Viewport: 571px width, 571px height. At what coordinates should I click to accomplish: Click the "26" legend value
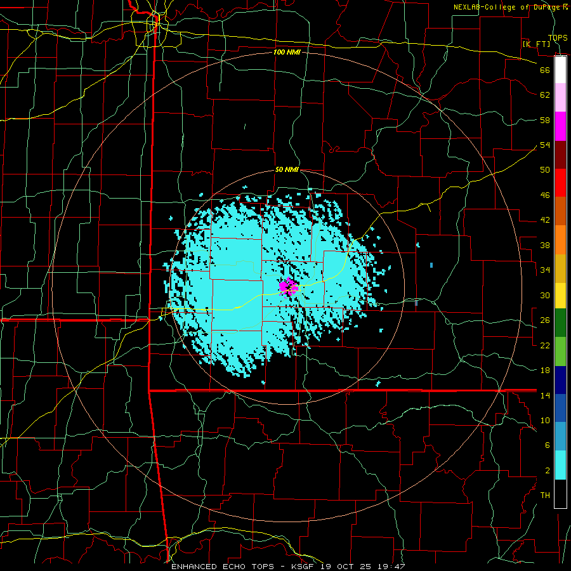[x=545, y=320]
